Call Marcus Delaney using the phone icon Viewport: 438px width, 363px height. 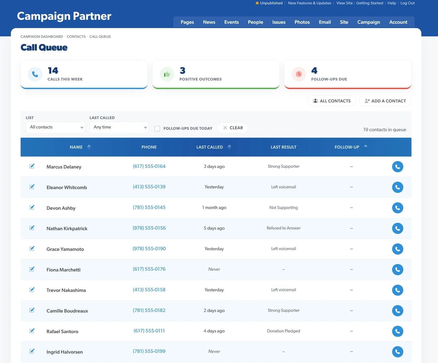pyautogui.click(x=397, y=167)
